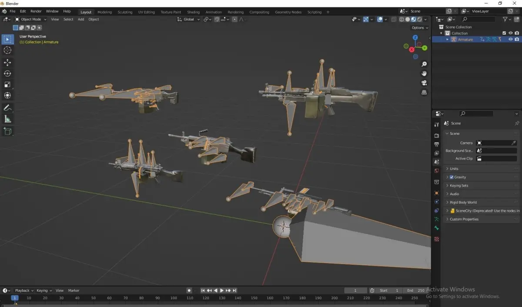The image size is (522, 307).
Task: Open the Object properties tab
Action: 437,193
